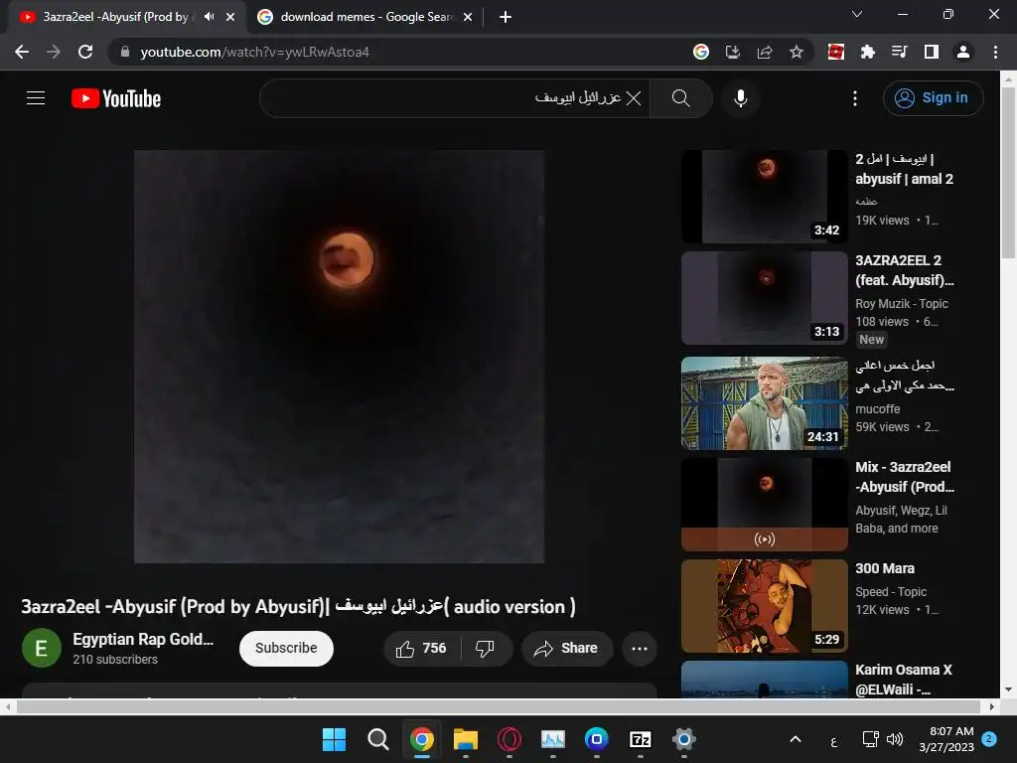
Task: Open 3AZRA2EEL 2 feat. Abyusif video title
Action: click(904, 270)
